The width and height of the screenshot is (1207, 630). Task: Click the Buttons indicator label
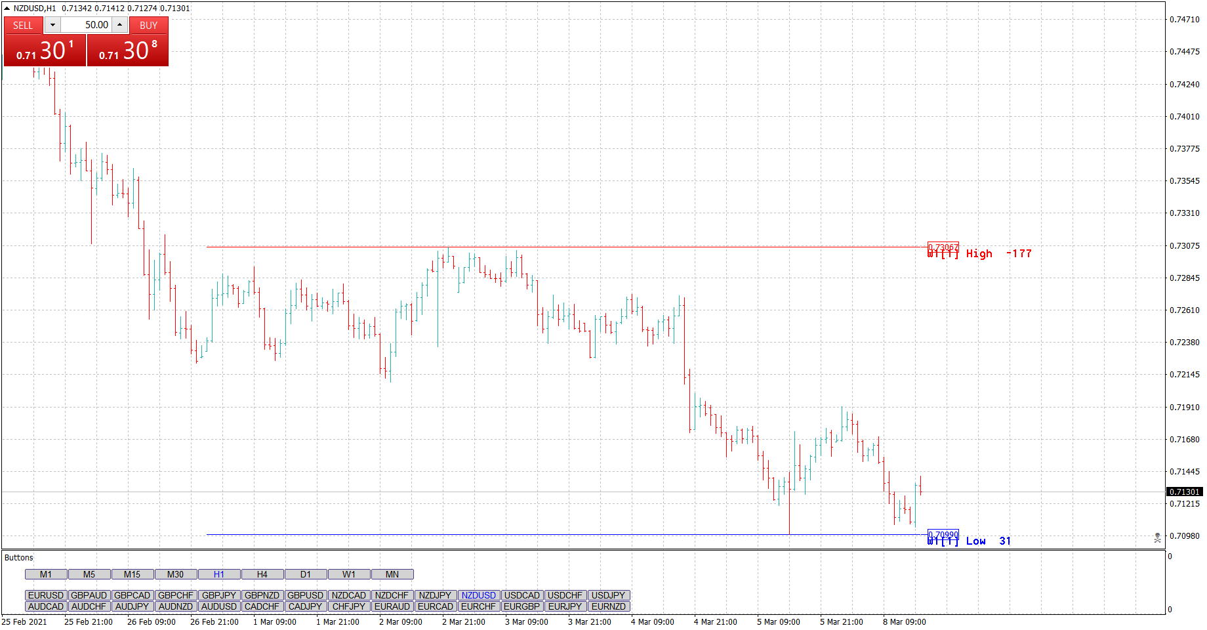tap(18, 558)
